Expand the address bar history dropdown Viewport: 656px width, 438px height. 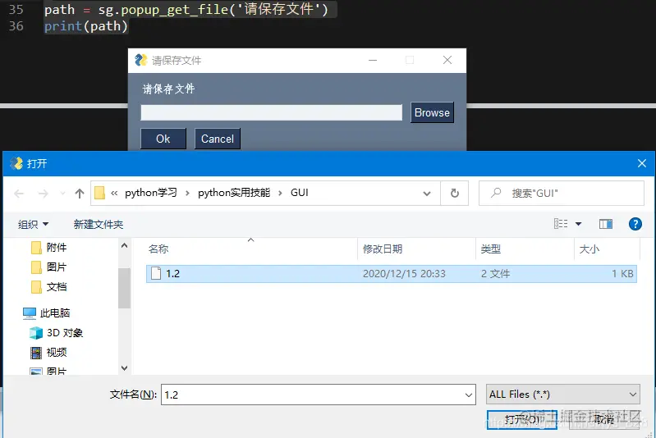[x=427, y=193]
